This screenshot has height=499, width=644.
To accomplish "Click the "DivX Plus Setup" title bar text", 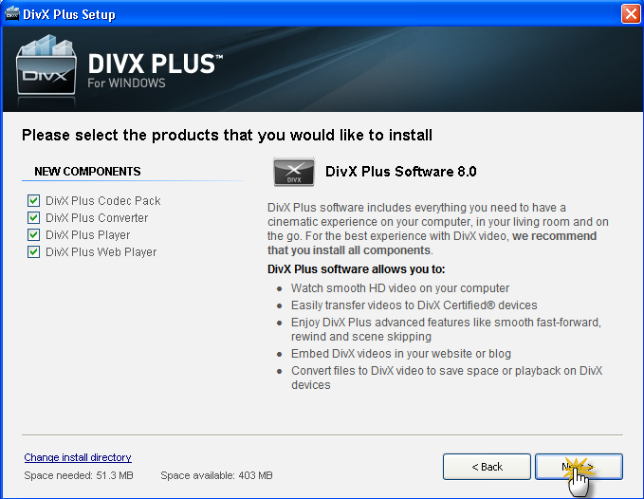I will [69, 14].
